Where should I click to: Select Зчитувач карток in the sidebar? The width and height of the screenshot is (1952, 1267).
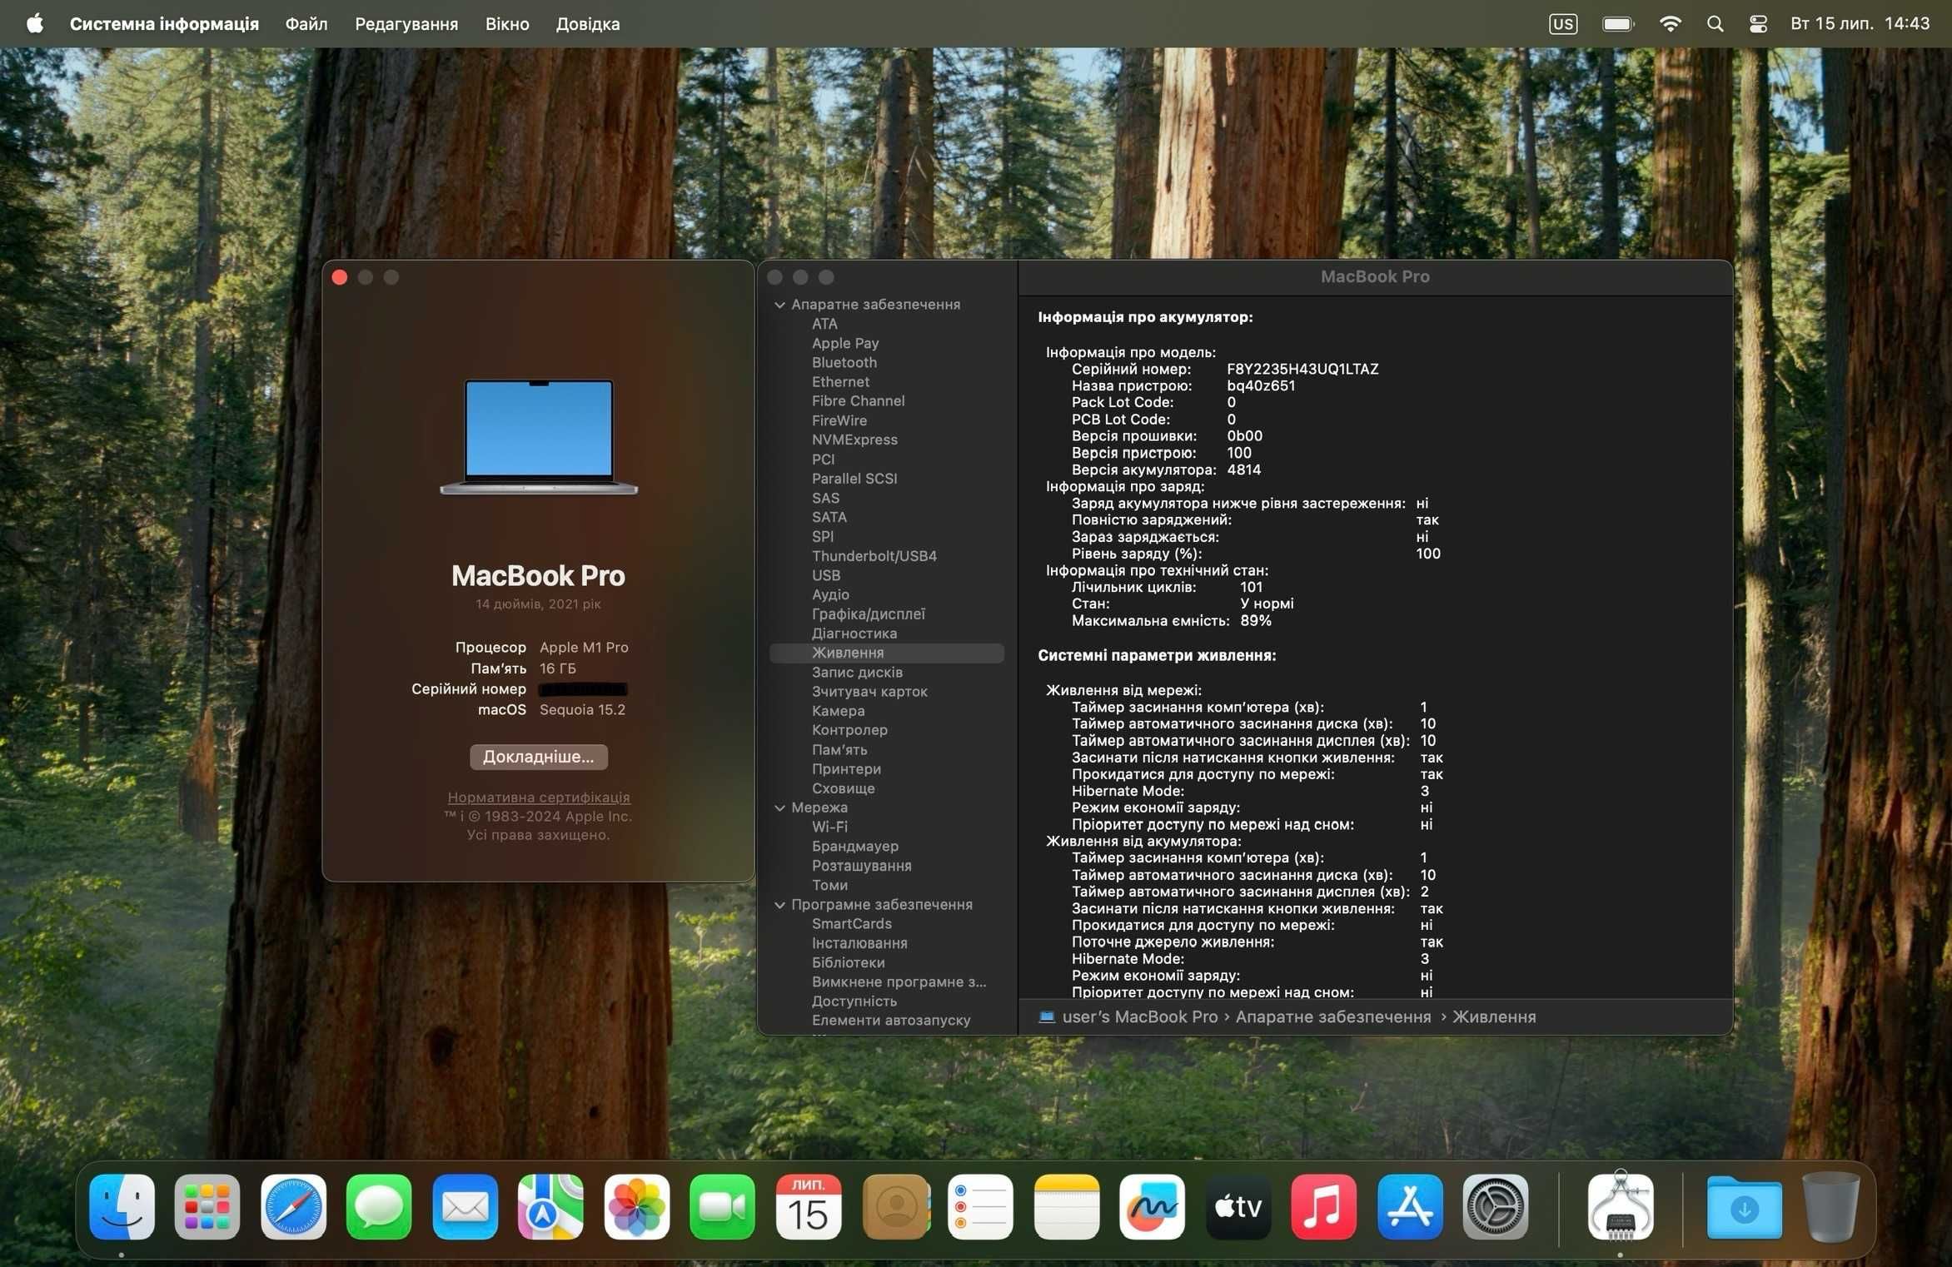[869, 691]
